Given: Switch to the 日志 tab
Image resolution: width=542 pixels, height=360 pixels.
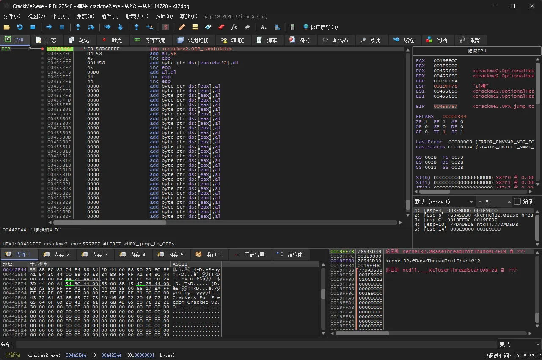Looking at the screenshot, I should [46, 40].
